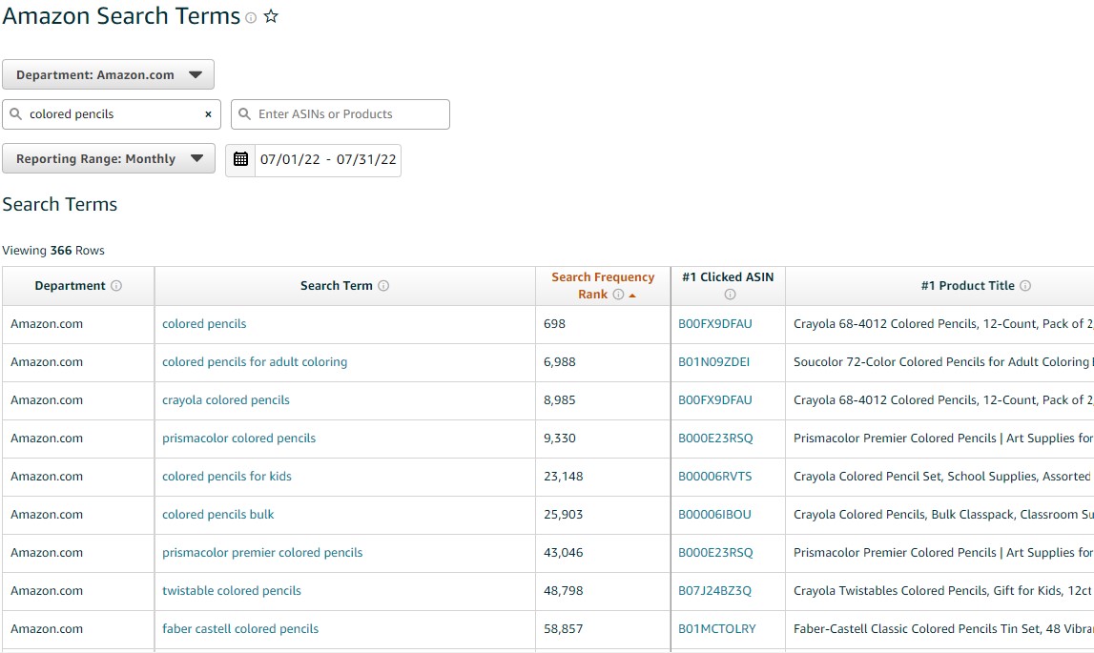Open ASIN B00006IBOU link
This screenshot has width=1094, height=653.
(715, 515)
